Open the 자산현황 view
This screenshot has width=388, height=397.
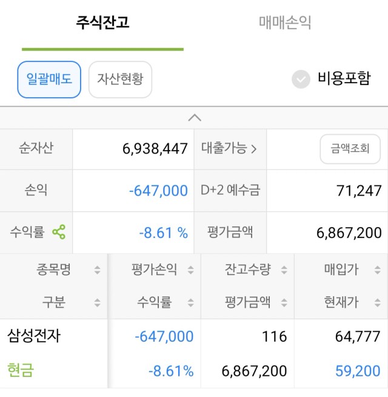tap(120, 80)
